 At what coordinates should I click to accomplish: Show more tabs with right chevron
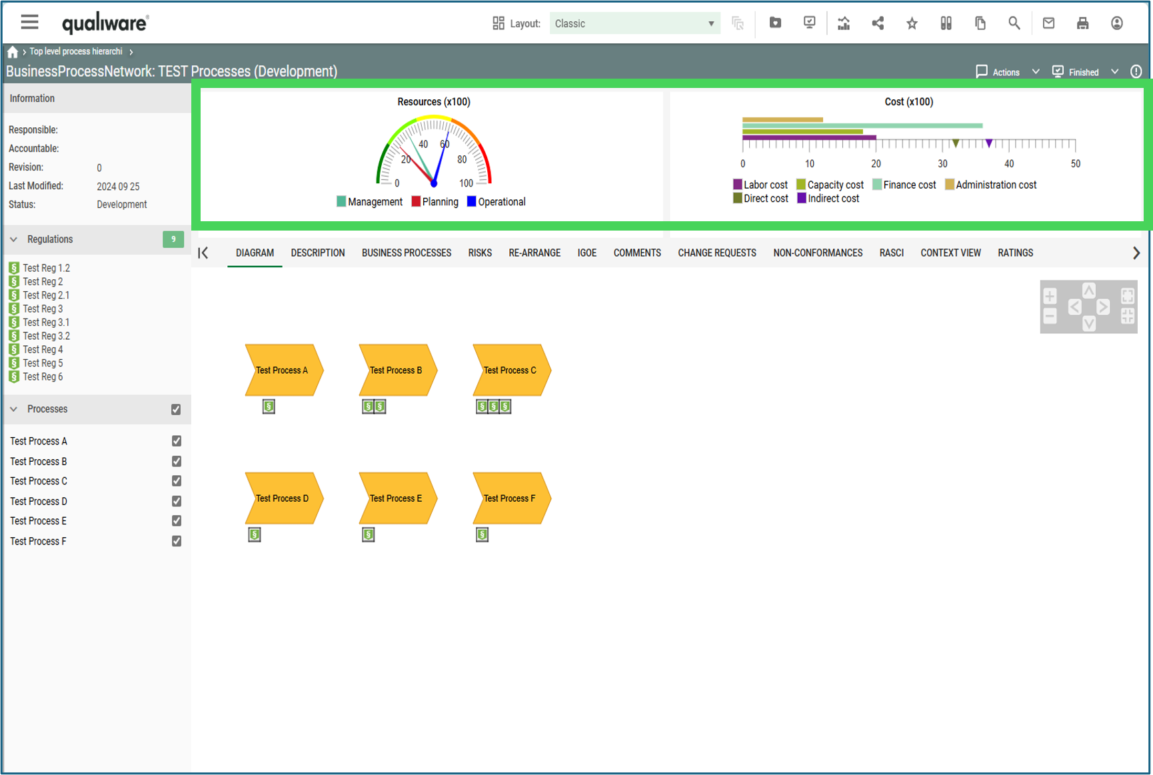click(1136, 253)
